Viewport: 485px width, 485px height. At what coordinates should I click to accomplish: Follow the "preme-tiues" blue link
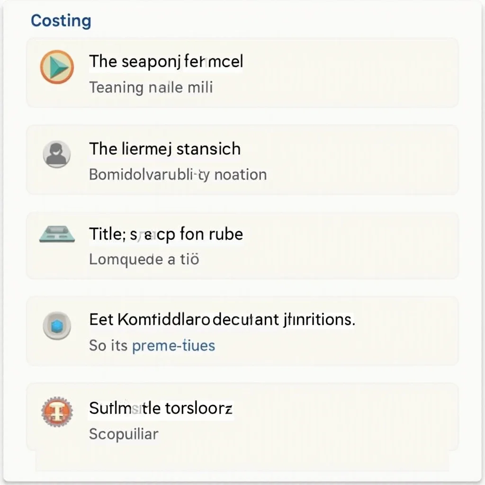(173, 345)
